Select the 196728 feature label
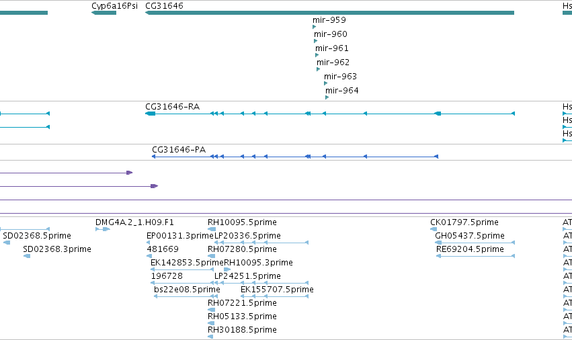572x340 pixels. (167, 276)
